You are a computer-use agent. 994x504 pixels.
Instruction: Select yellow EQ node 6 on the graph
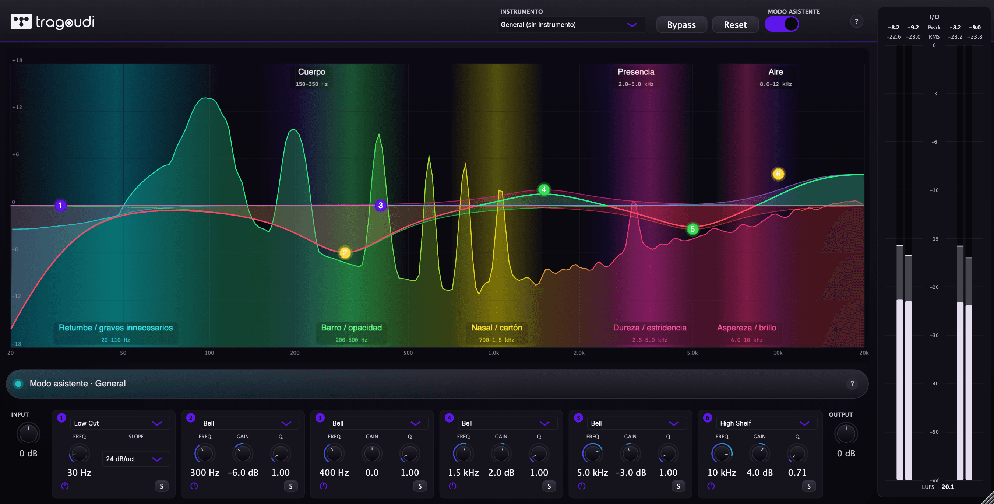[778, 174]
